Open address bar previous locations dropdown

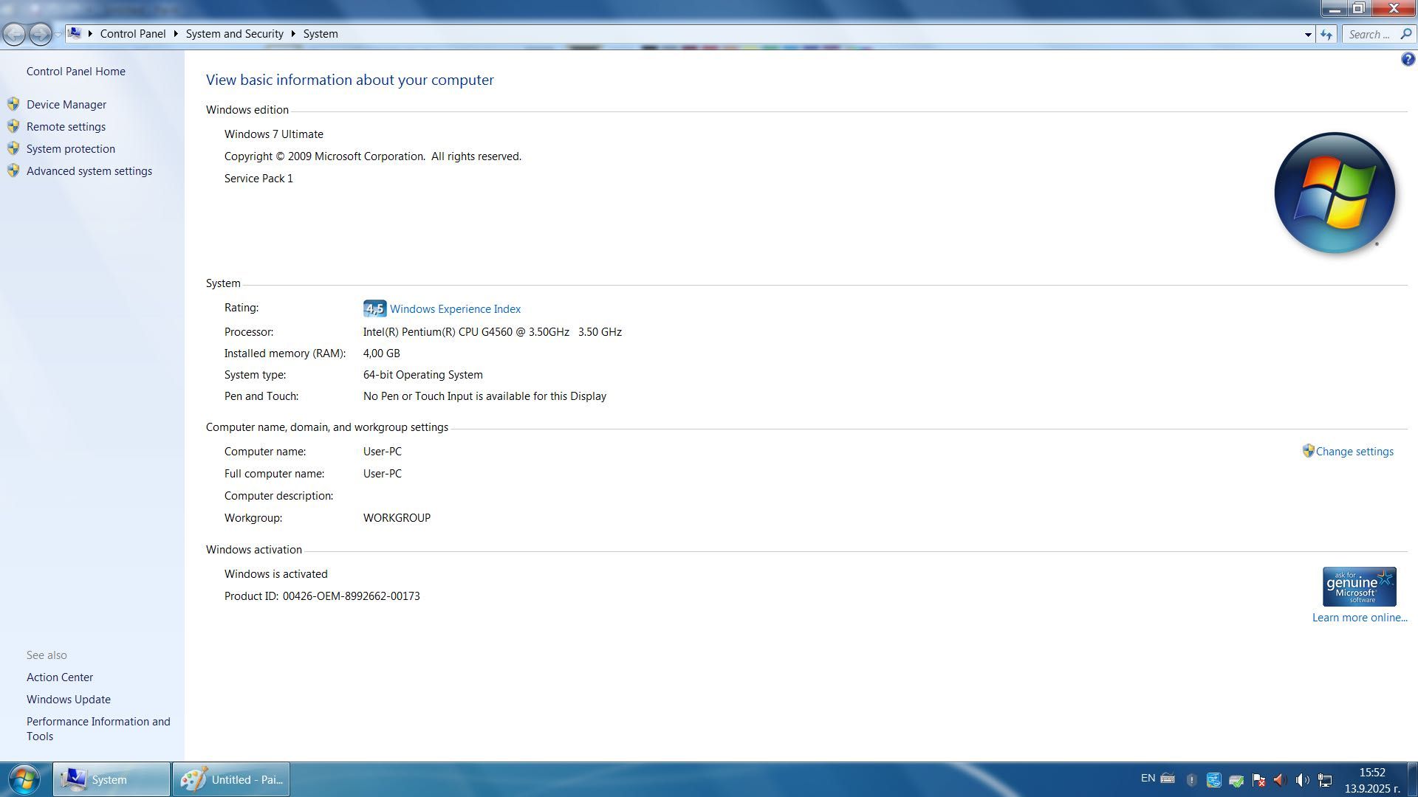(1308, 35)
